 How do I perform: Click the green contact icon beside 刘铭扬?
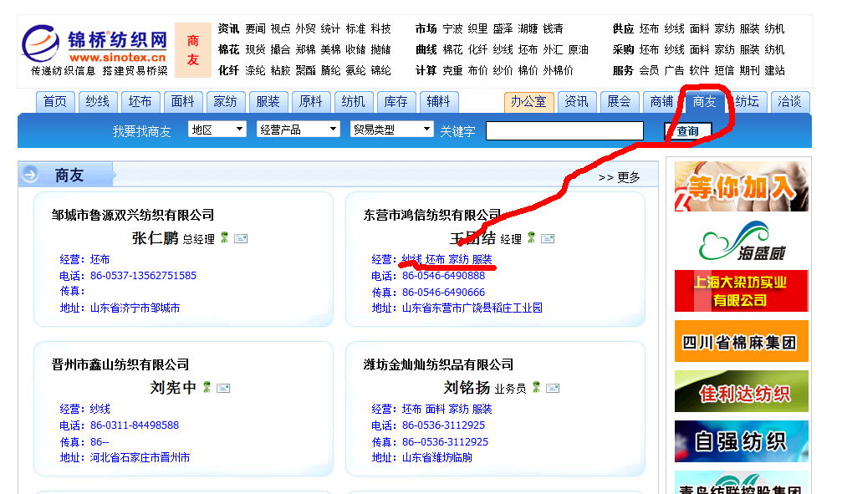(x=536, y=388)
